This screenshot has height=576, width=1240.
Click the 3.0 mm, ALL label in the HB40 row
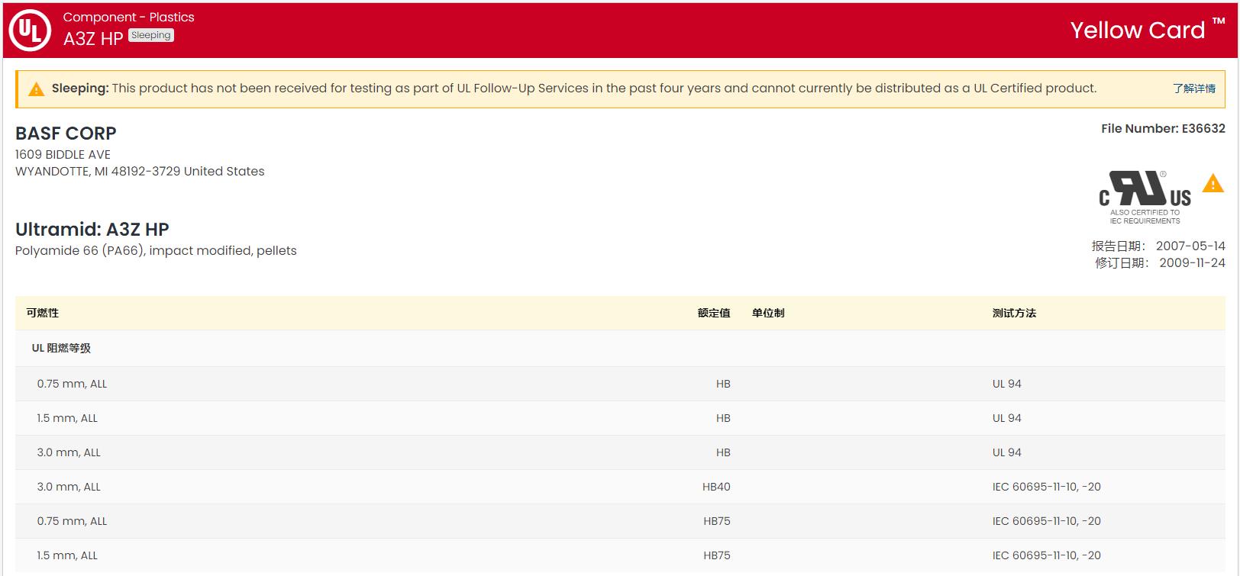point(69,487)
